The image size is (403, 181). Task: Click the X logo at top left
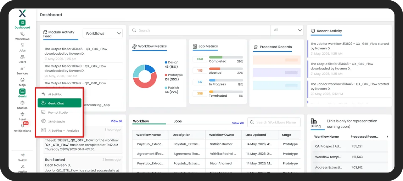click(22, 13)
